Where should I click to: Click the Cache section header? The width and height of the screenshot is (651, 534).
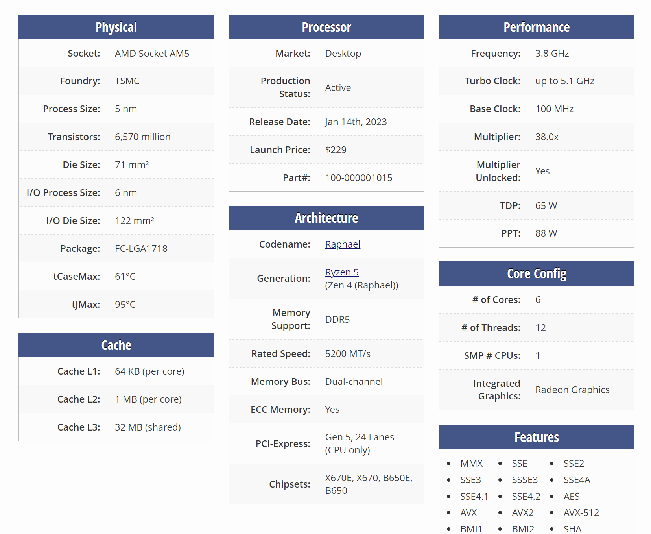click(x=116, y=345)
